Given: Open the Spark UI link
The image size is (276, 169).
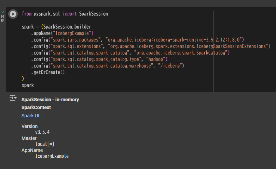Looking at the screenshot, I should click(x=30, y=116).
